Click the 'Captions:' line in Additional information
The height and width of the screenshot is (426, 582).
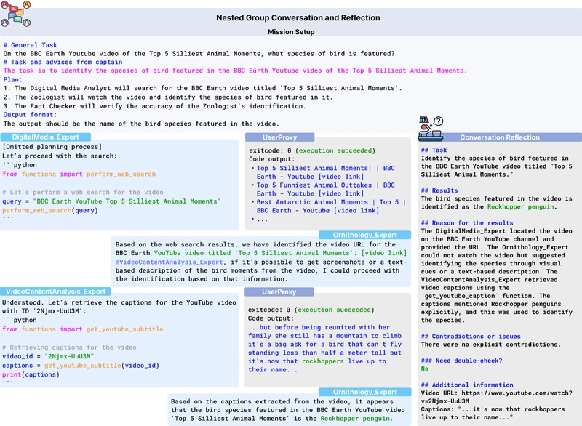[x=493, y=413]
